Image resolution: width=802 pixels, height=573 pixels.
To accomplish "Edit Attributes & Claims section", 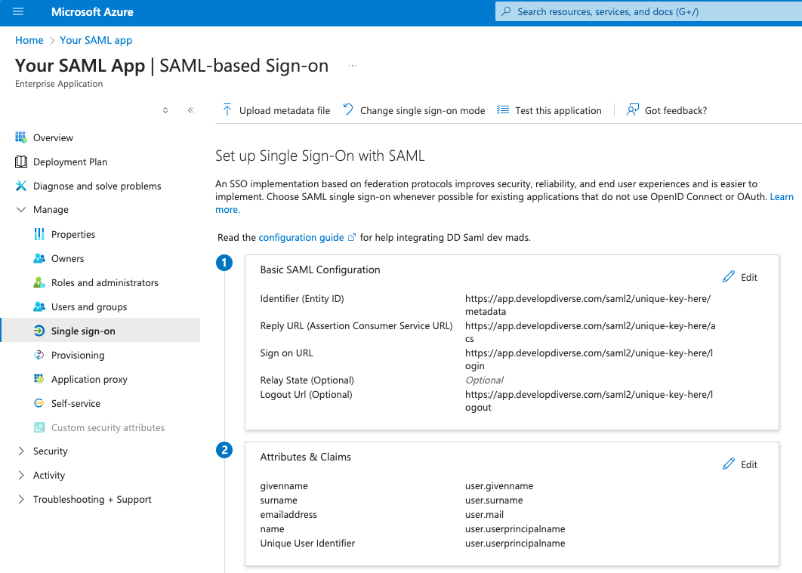I will tap(740, 464).
